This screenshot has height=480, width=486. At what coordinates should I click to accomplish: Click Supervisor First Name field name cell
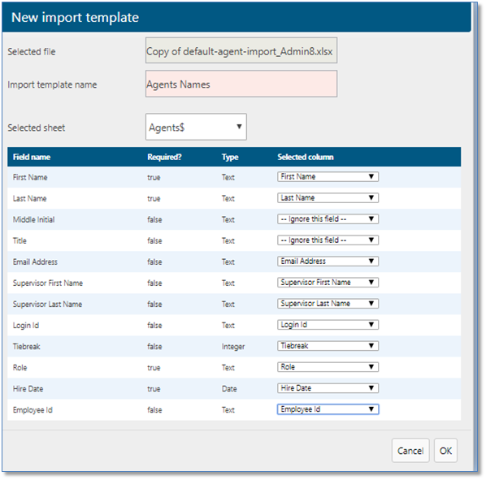point(48,283)
